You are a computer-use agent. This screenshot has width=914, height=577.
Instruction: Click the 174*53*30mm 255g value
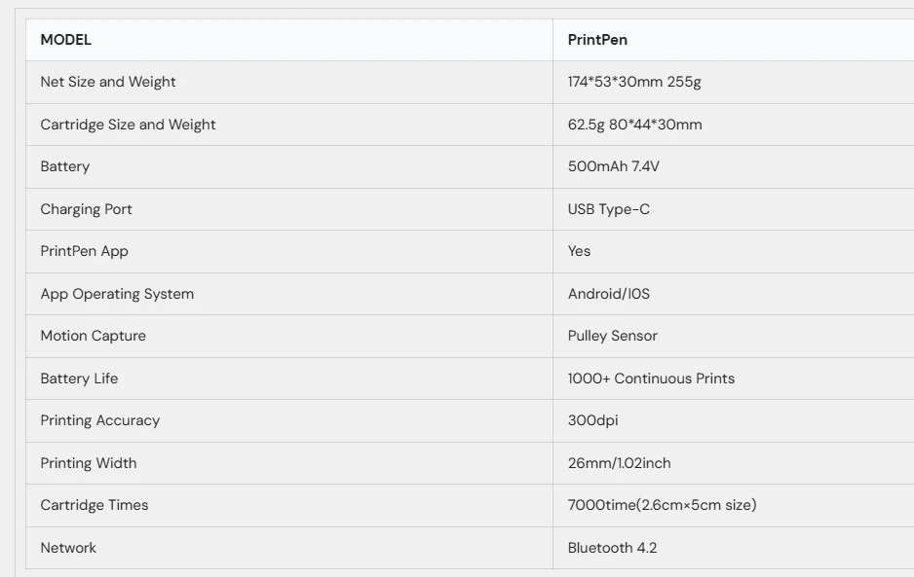click(x=634, y=82)
